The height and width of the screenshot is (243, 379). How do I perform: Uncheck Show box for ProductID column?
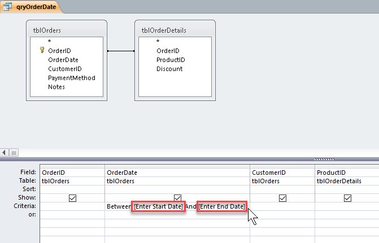pos(347,198)
